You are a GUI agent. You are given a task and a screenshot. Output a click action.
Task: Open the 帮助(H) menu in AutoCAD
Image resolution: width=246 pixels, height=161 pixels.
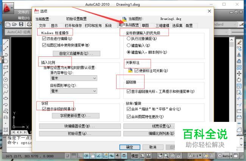tap(24, 18)
